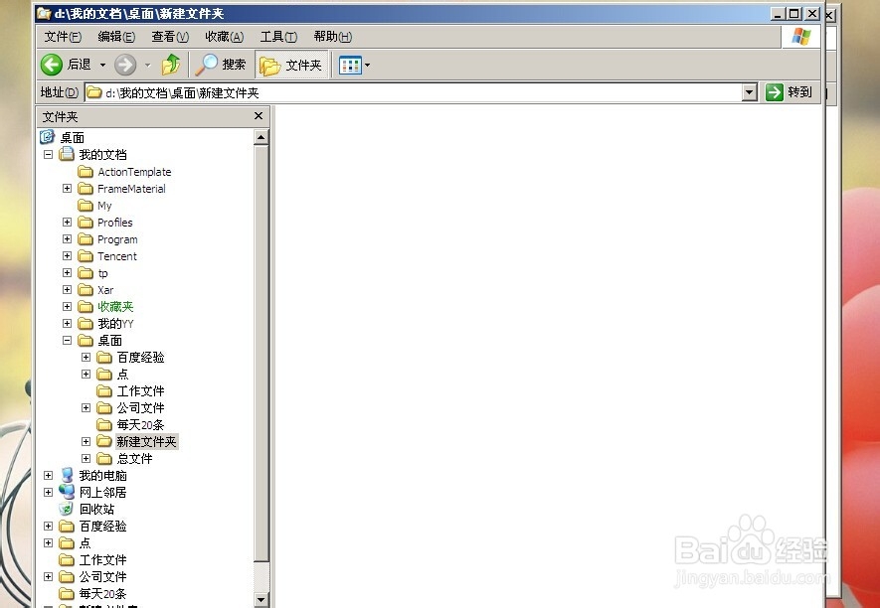
Task: Click the 我的文档 document icon
Action: coord(67,154)
